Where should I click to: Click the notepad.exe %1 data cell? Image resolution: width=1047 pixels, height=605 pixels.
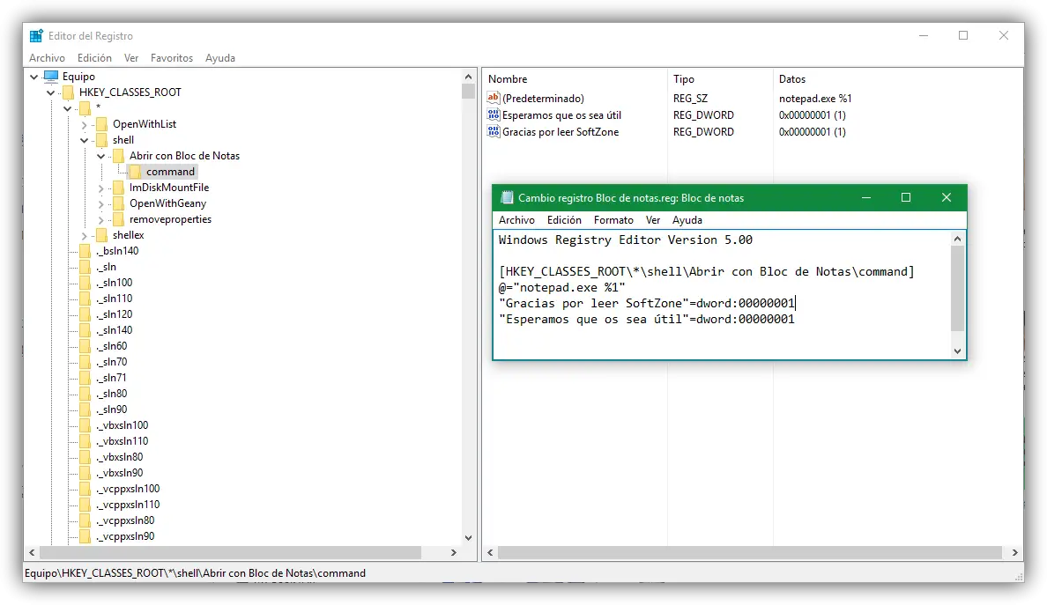(x=814, y=98)
